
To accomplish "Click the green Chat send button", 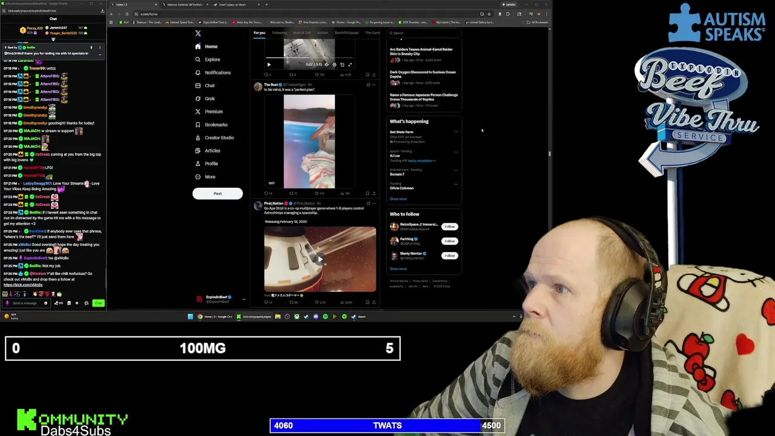I will click(x=98, y=303).
